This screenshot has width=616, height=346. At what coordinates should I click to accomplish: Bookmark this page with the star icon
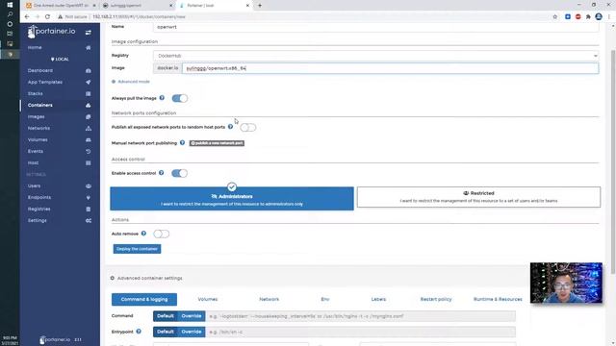555,17
